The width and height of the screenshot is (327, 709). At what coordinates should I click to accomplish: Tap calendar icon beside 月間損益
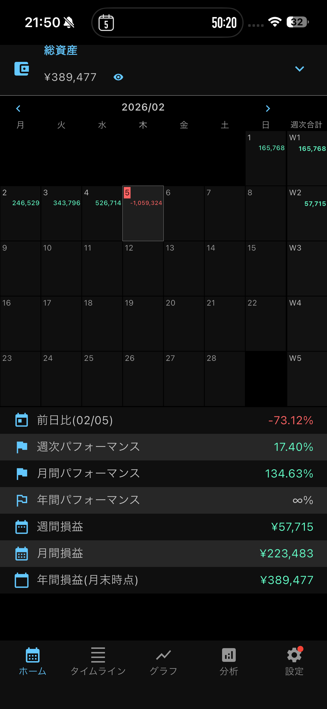pos(22,553)
